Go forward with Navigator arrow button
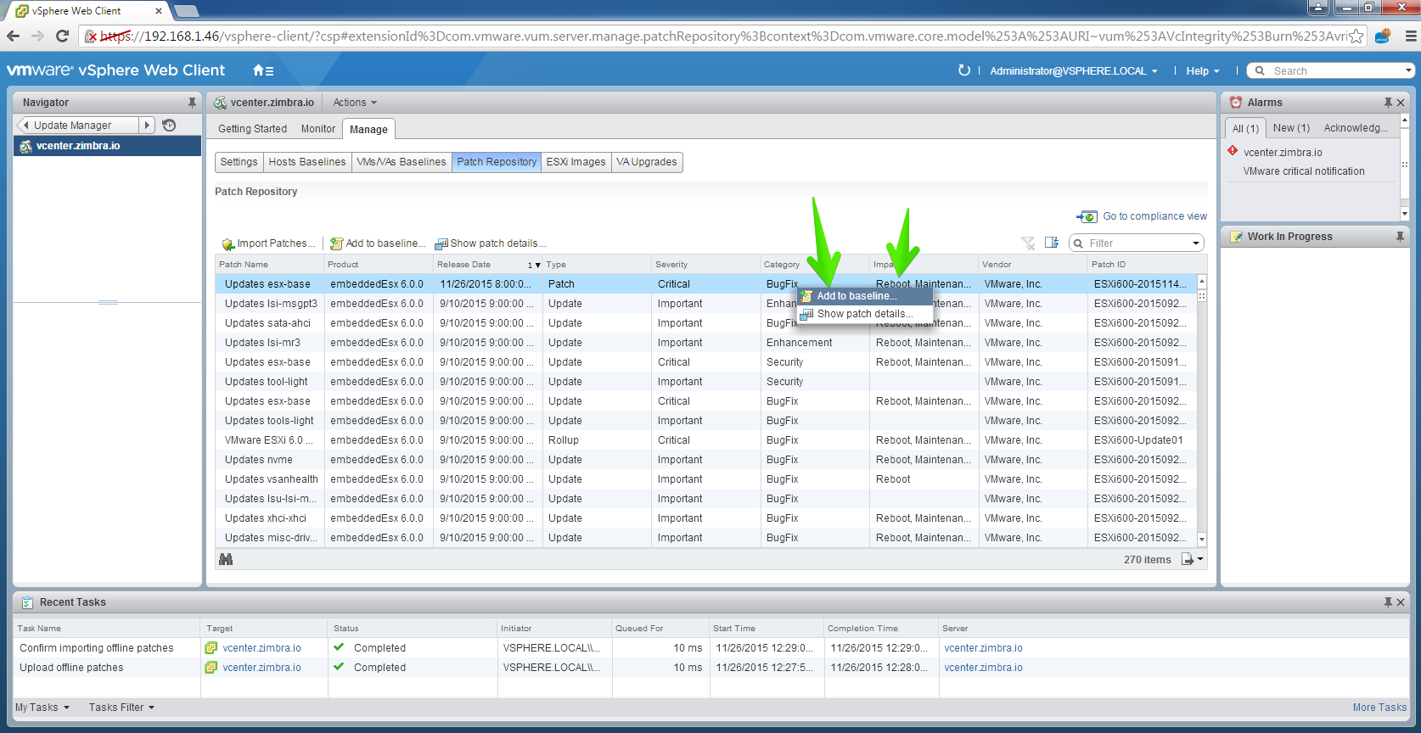This screenshot has width=1421, height=733. tap(147, 125)
